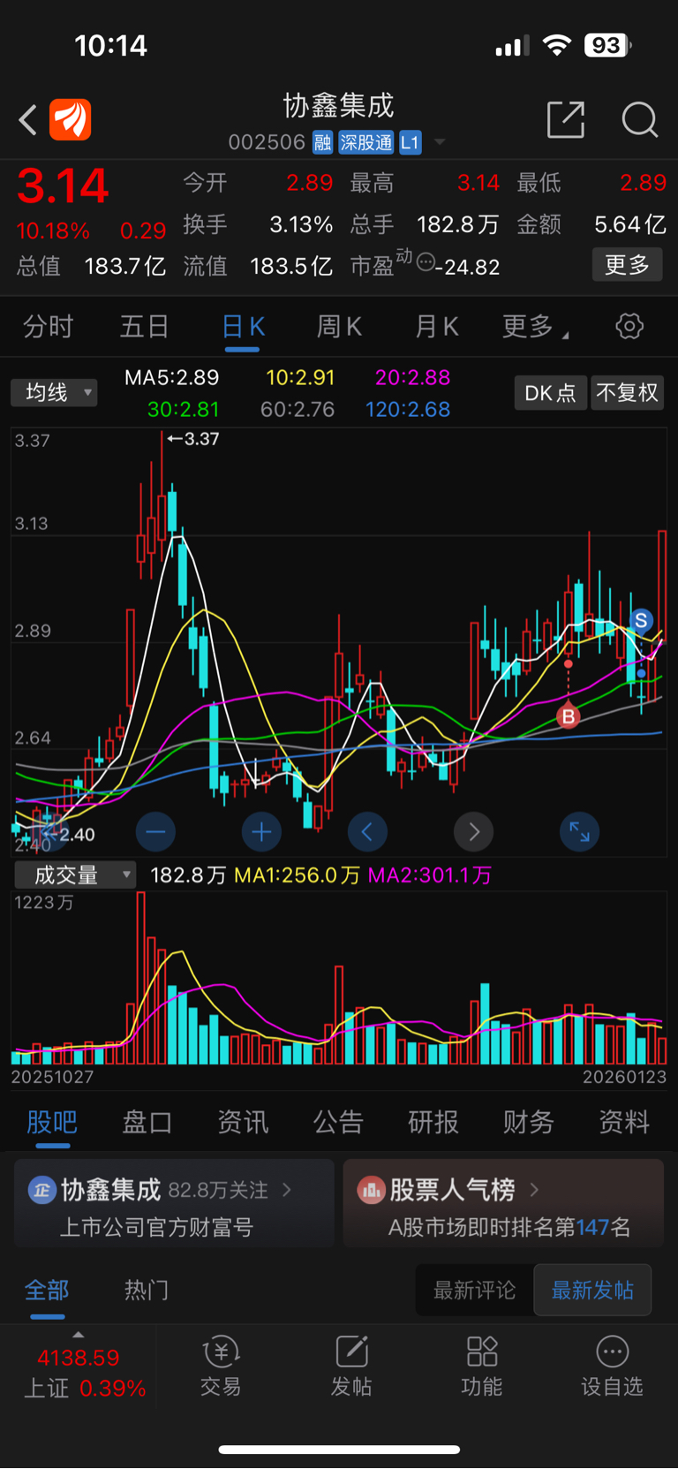
Task: Switch to 日K chart tab
Action: pos(243,327)
